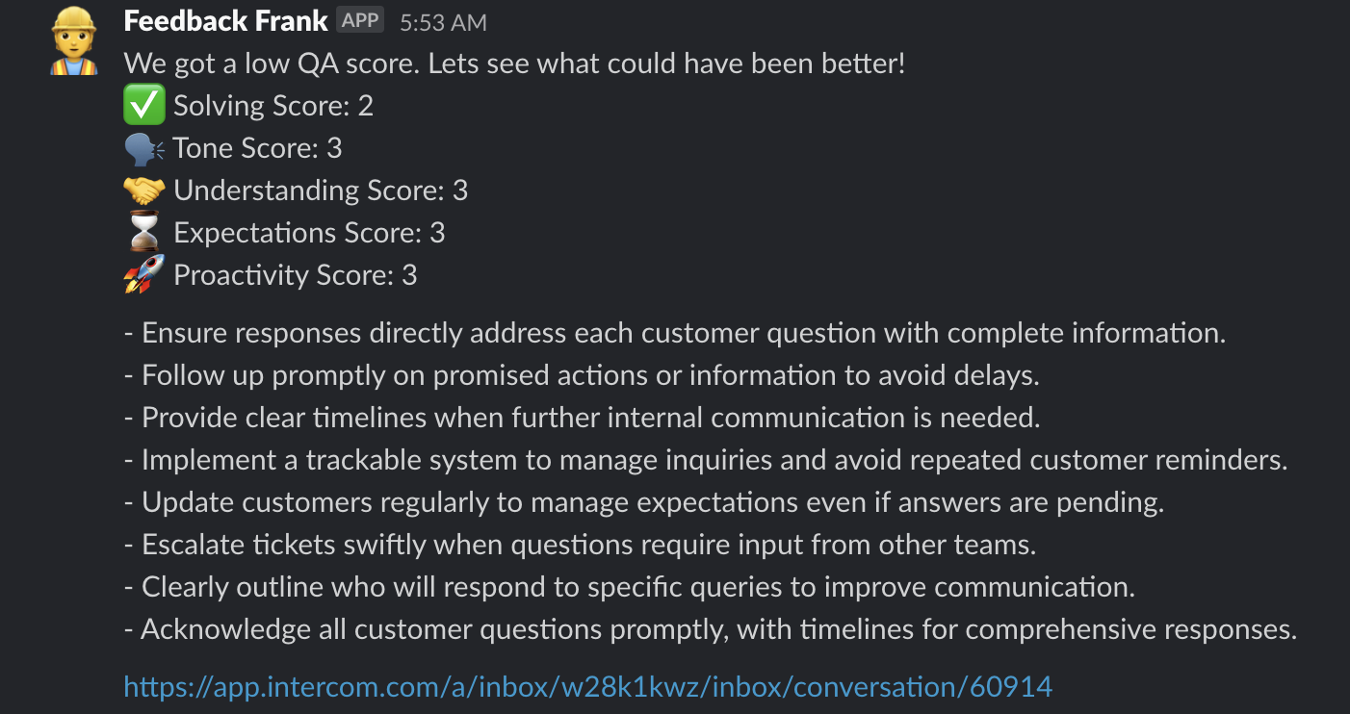The image size is (1350, 714).
Task: Click the hourglass Expectations Score emoji
Action: tap(144, 233)
